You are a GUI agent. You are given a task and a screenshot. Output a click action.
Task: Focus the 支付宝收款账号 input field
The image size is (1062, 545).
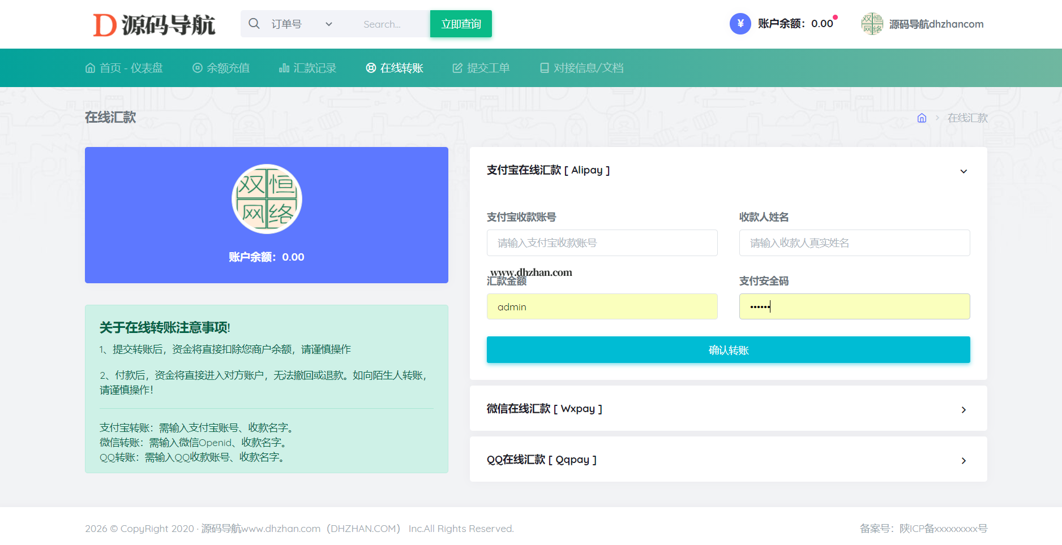point(602,243)
